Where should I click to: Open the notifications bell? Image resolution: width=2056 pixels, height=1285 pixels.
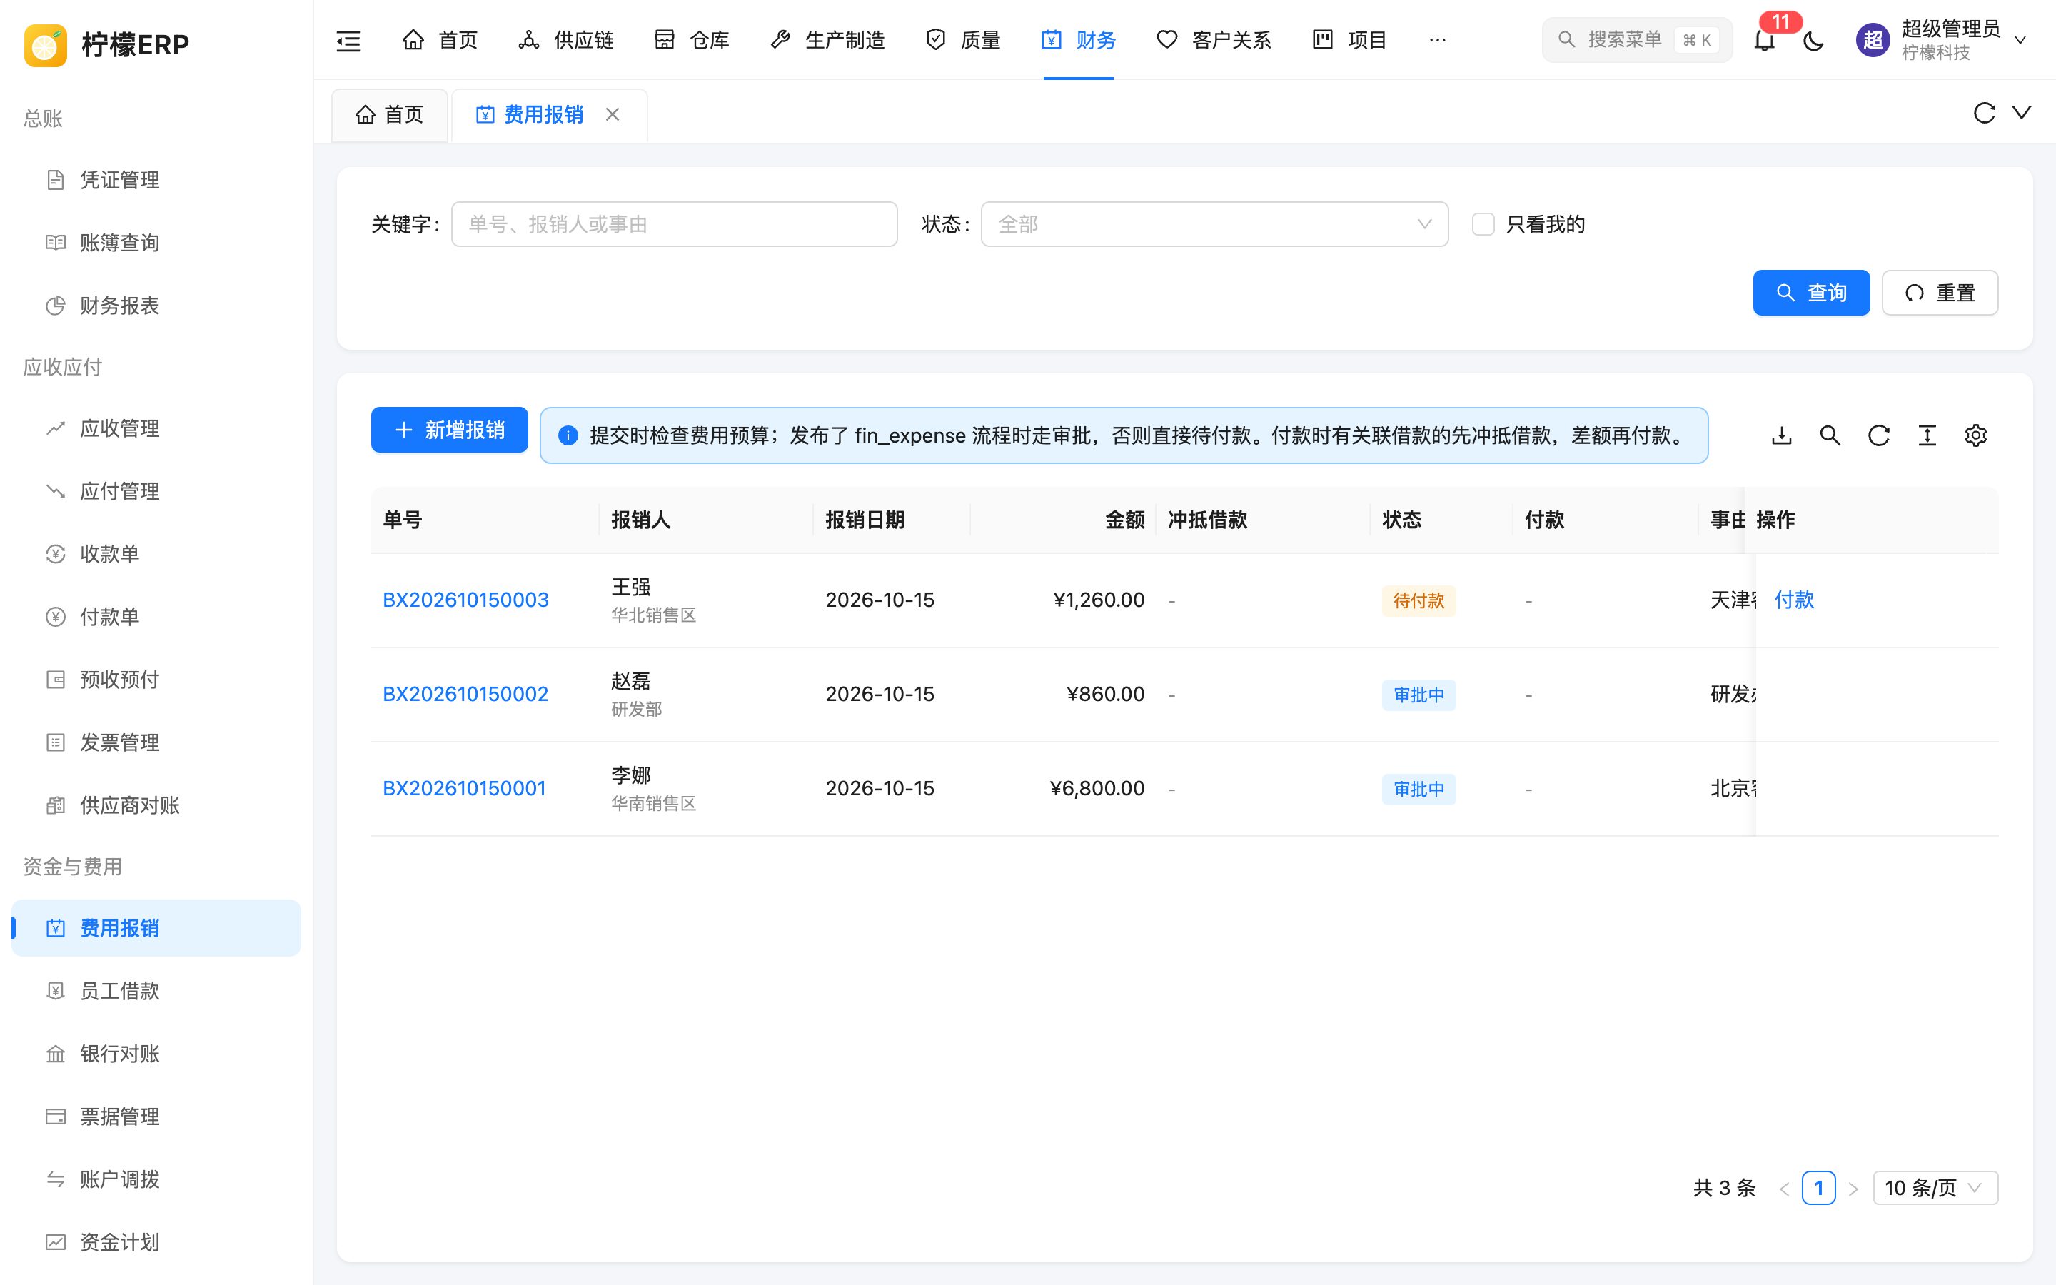[x=1765, y=40]
